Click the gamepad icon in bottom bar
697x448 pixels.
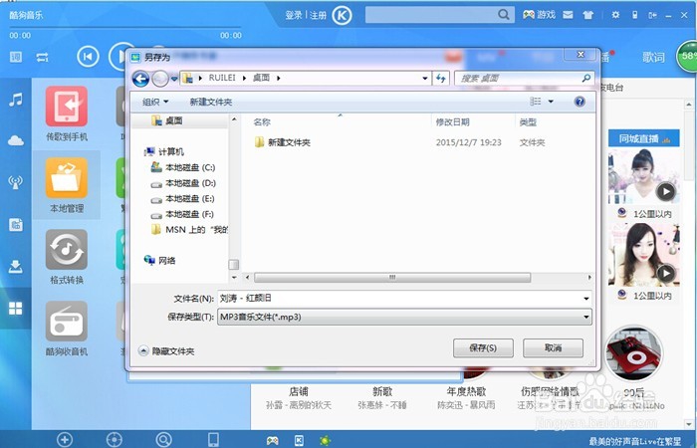click(x=273, y=440)
